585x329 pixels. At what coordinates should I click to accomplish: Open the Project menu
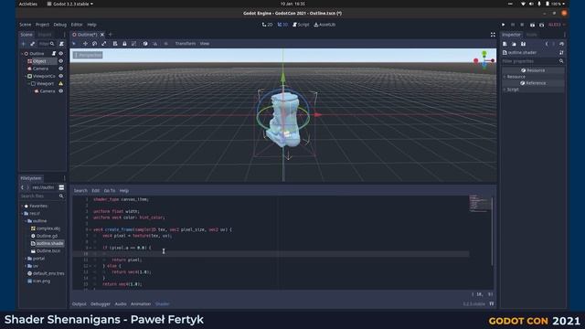[x=42, y=25]
